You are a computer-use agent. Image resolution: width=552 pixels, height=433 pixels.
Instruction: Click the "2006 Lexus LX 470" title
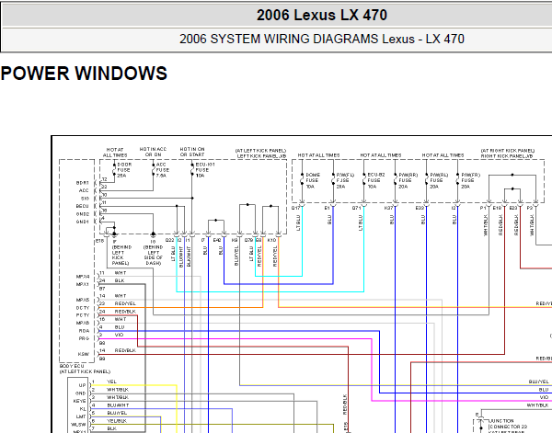tap(322, 15)
